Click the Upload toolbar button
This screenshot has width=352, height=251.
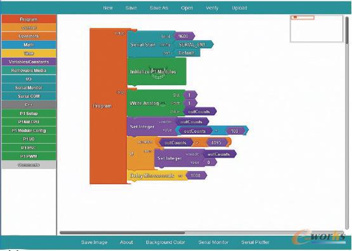(239, 8)
